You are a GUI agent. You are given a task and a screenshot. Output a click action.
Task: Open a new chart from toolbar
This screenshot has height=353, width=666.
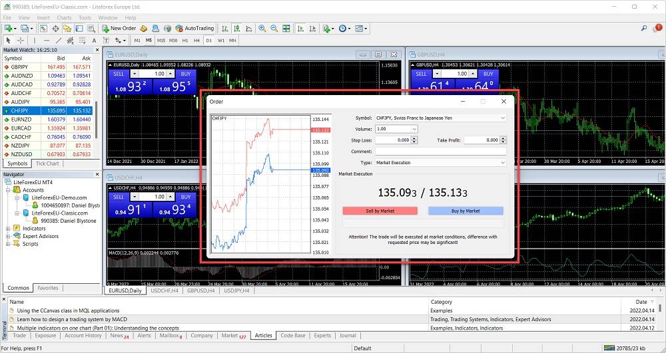point(8,29)
